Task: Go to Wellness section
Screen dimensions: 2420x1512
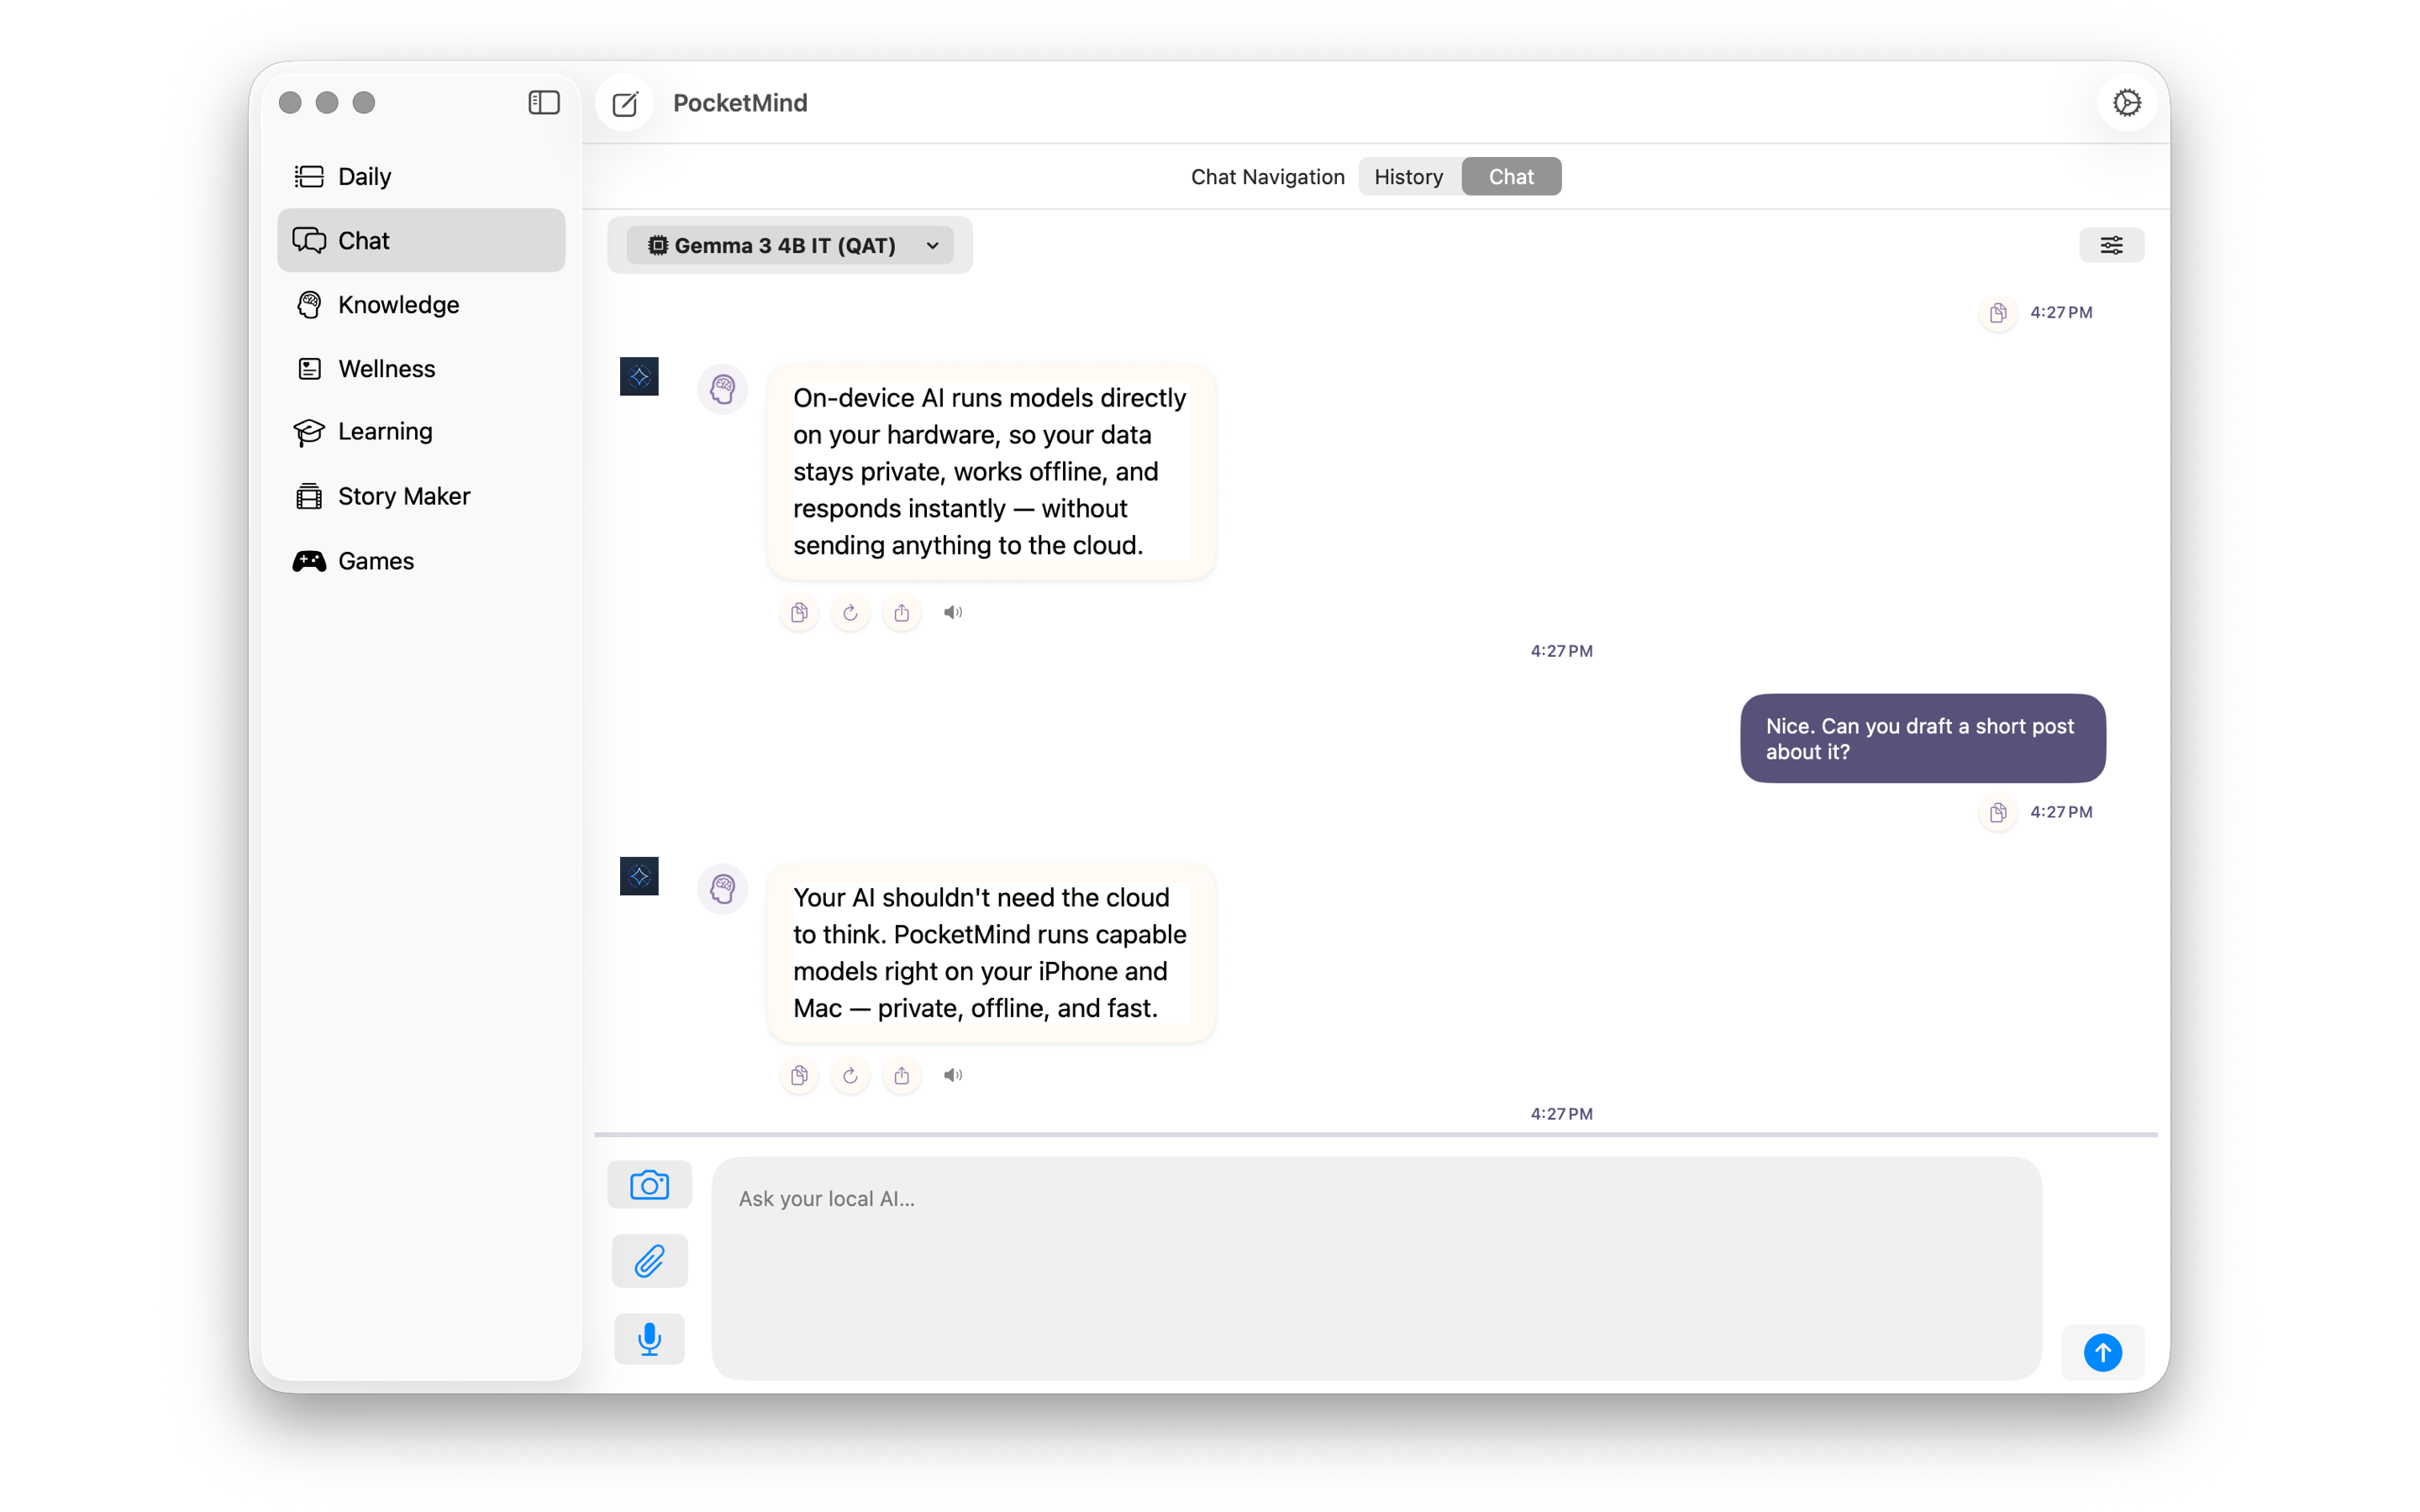Action: (421, 368)
